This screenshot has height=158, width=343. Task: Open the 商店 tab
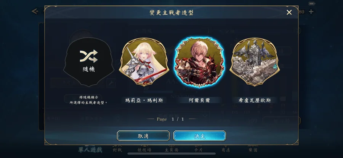(226, 150)
